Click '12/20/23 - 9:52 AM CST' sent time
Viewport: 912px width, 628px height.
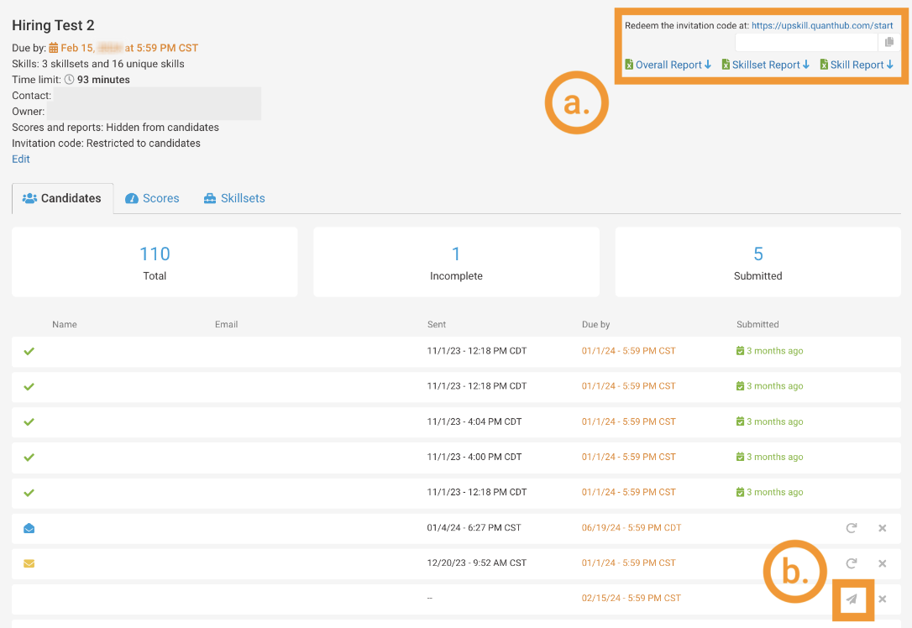point(476,563)
